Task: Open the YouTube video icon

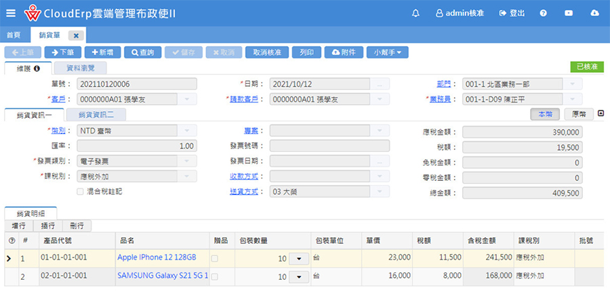Action: 569,14
